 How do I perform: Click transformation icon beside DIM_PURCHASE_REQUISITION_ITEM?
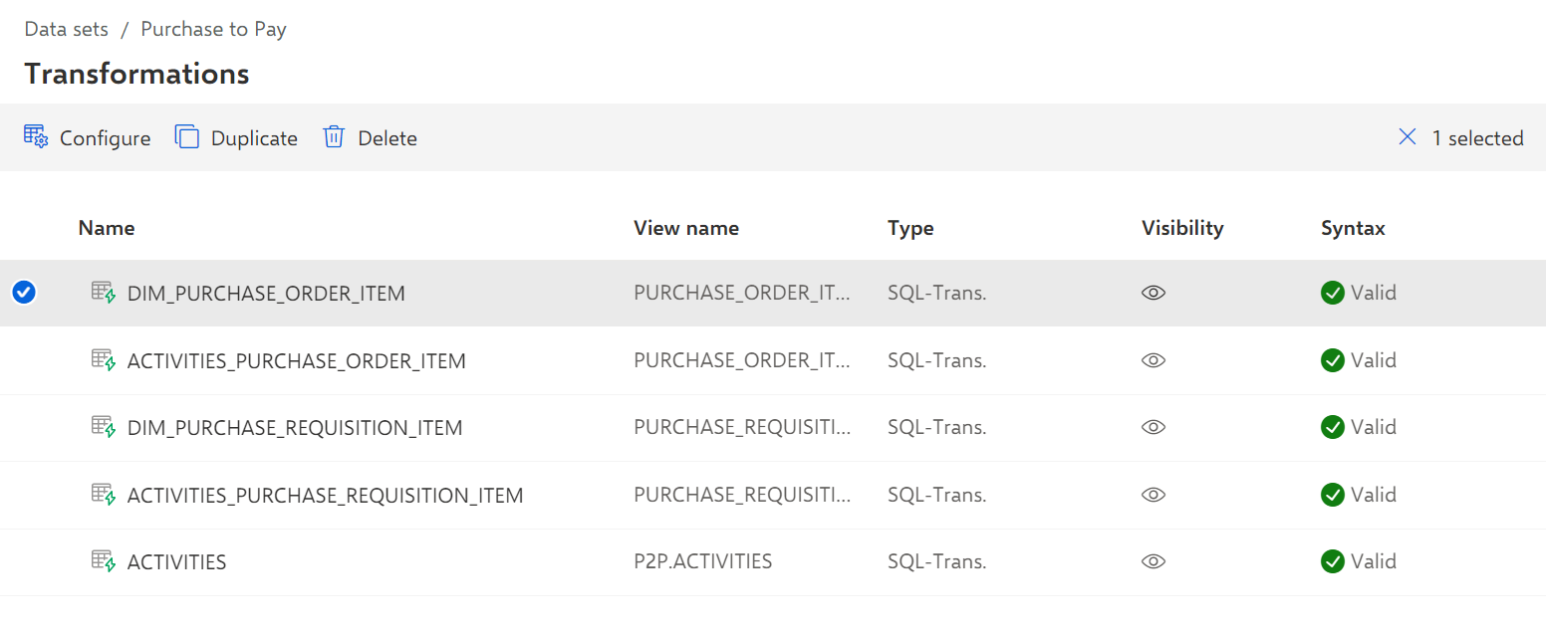[x=104, y=427]
